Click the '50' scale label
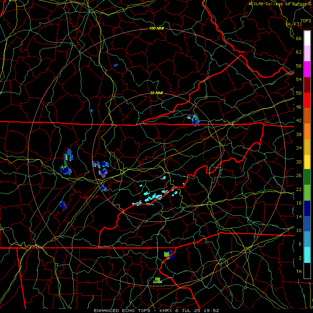Screen dimensions: 313x313 [299, 93]
